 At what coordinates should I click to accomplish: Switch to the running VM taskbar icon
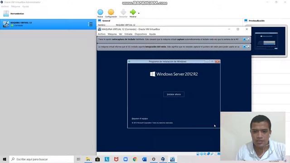pyautogui.click(x=172, y=159)
